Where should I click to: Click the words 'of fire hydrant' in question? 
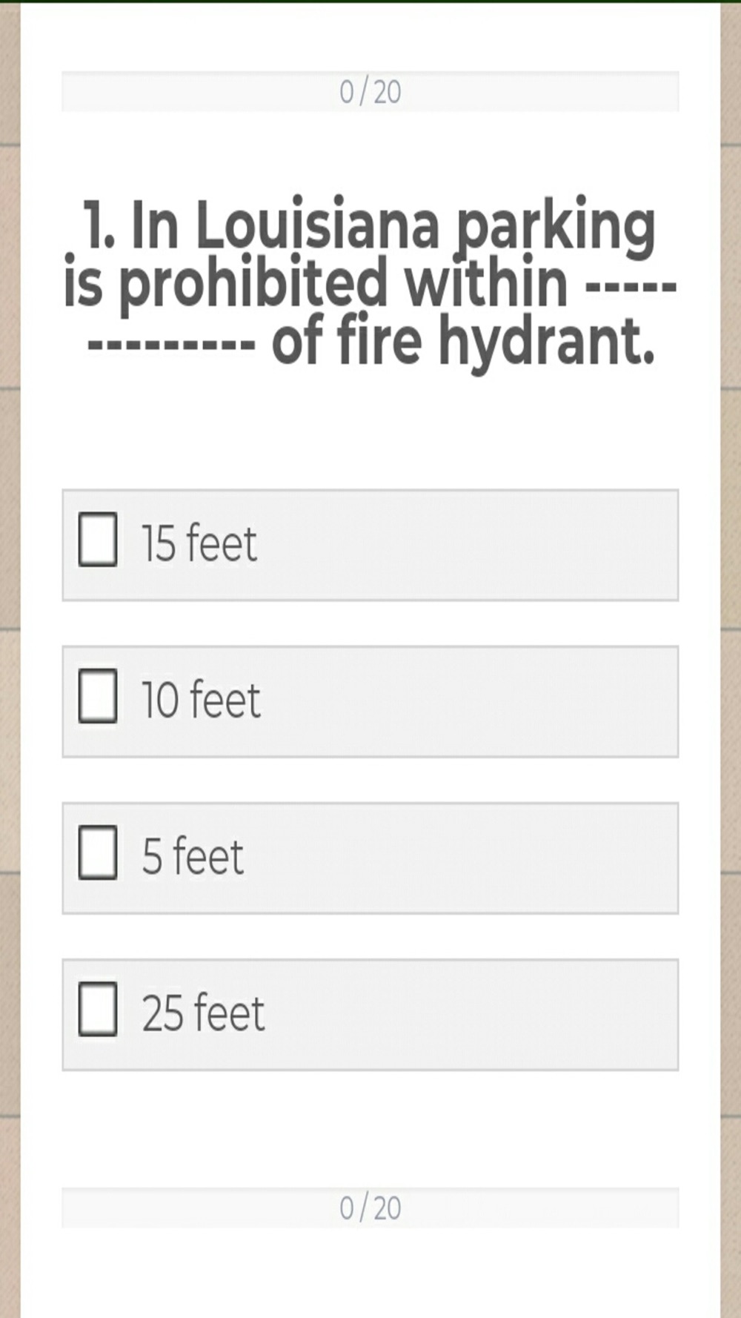pyautogui.click(x=463, y=341)
